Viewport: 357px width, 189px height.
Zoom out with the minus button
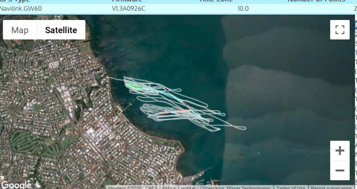click(x=340, y=170)
